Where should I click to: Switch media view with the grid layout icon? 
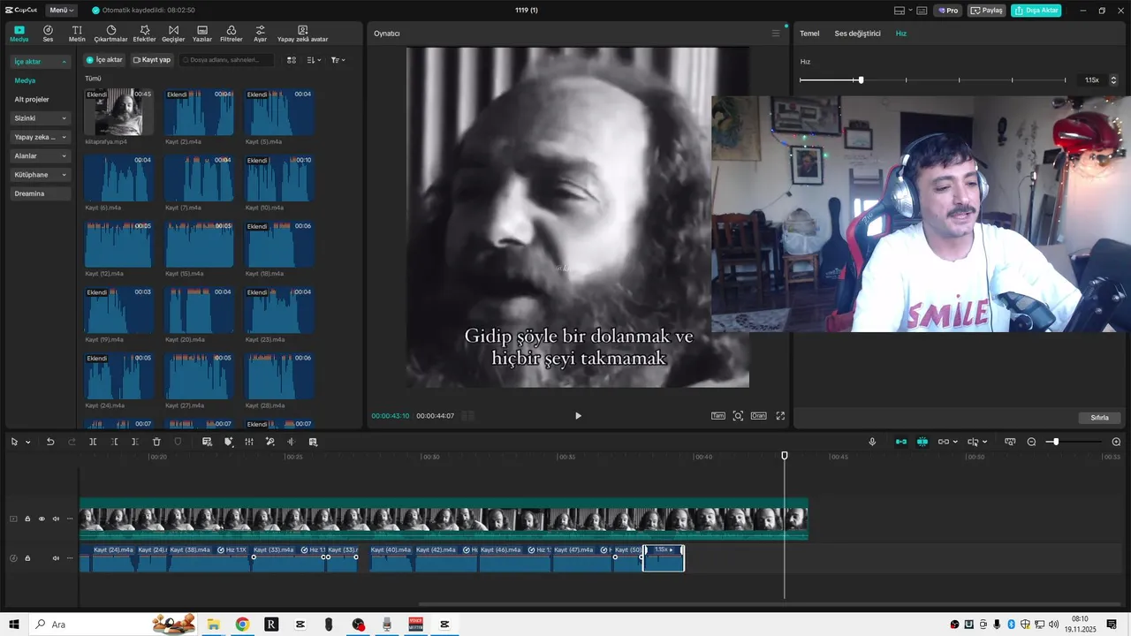coord(292,60)
